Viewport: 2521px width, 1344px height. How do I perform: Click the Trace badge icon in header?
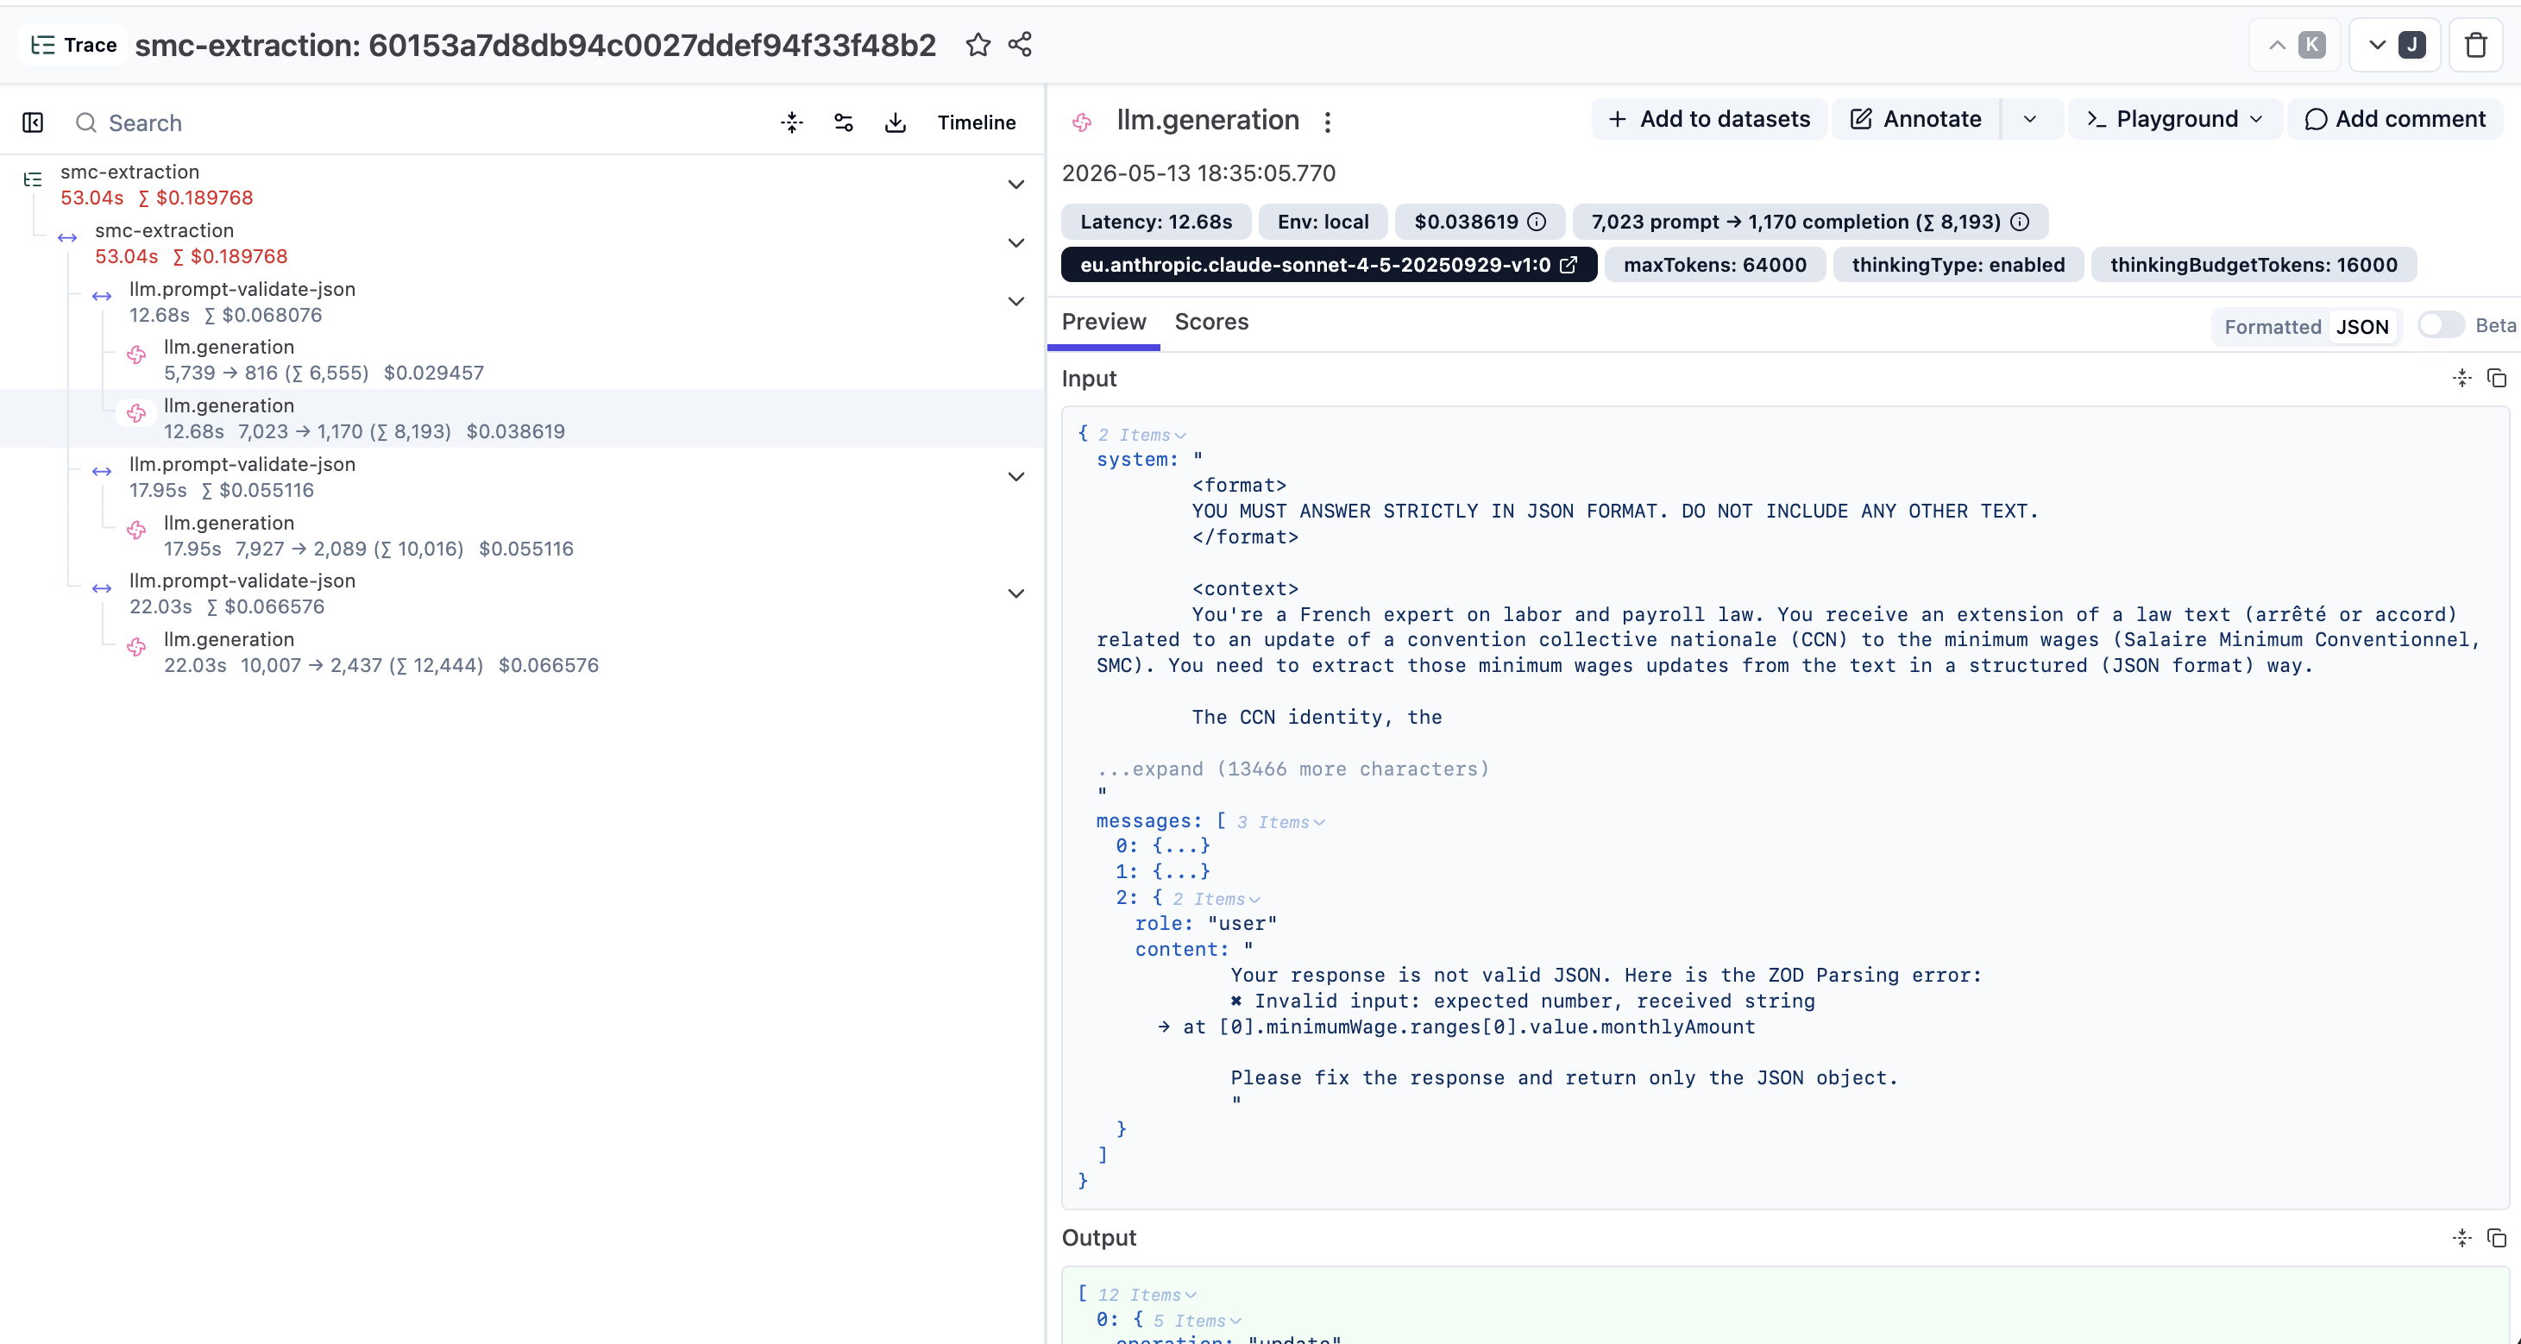73,45
